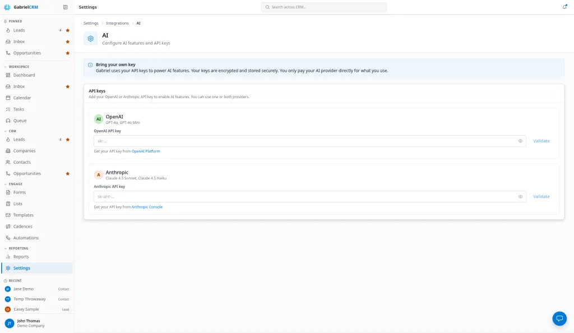574x333 pixels.
Task: Click the Queue headset icon
Action: [8, 121]
